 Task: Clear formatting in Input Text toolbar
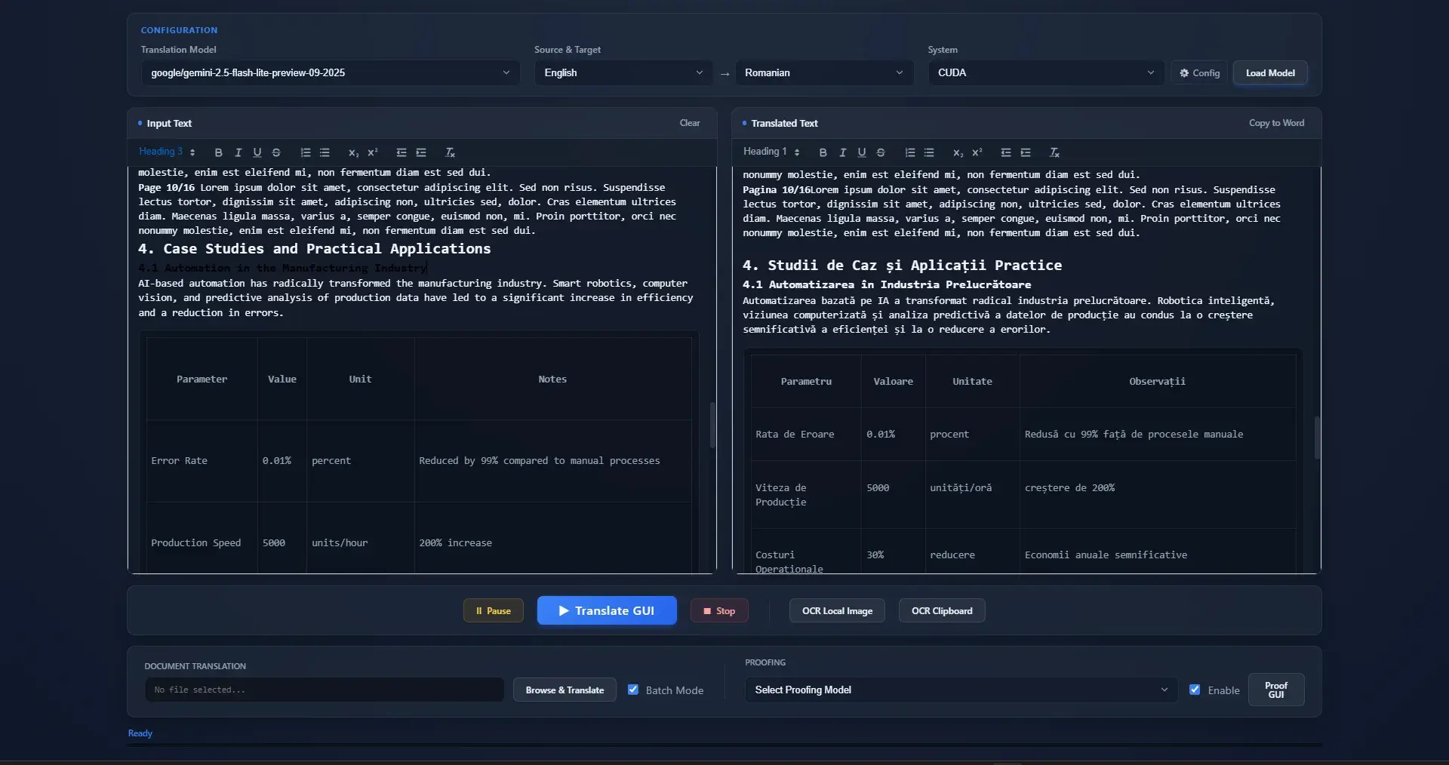pos(450,152)
